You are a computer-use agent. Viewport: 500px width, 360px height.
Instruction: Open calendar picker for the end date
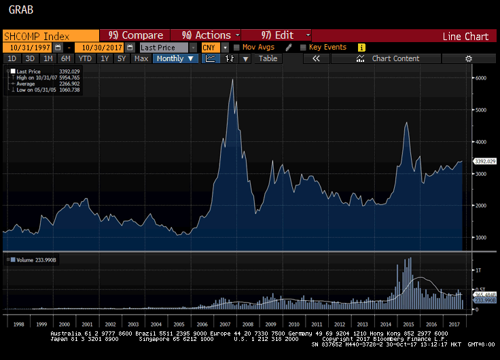[x=126, y=48]
